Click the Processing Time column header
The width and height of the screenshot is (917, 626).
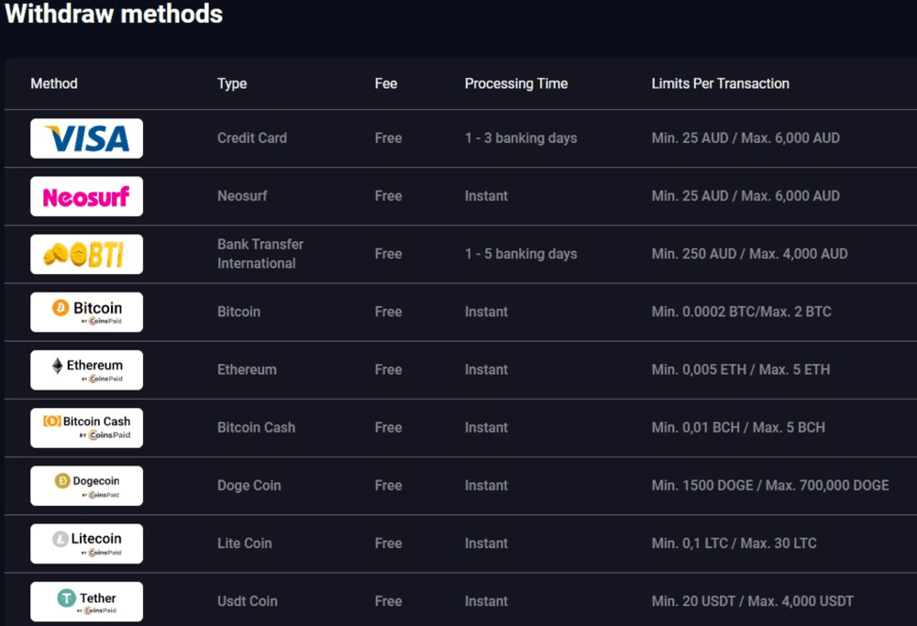point(516,83)
